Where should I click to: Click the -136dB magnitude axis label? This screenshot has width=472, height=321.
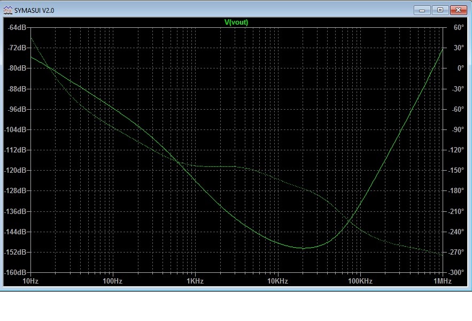coord(16,211)
